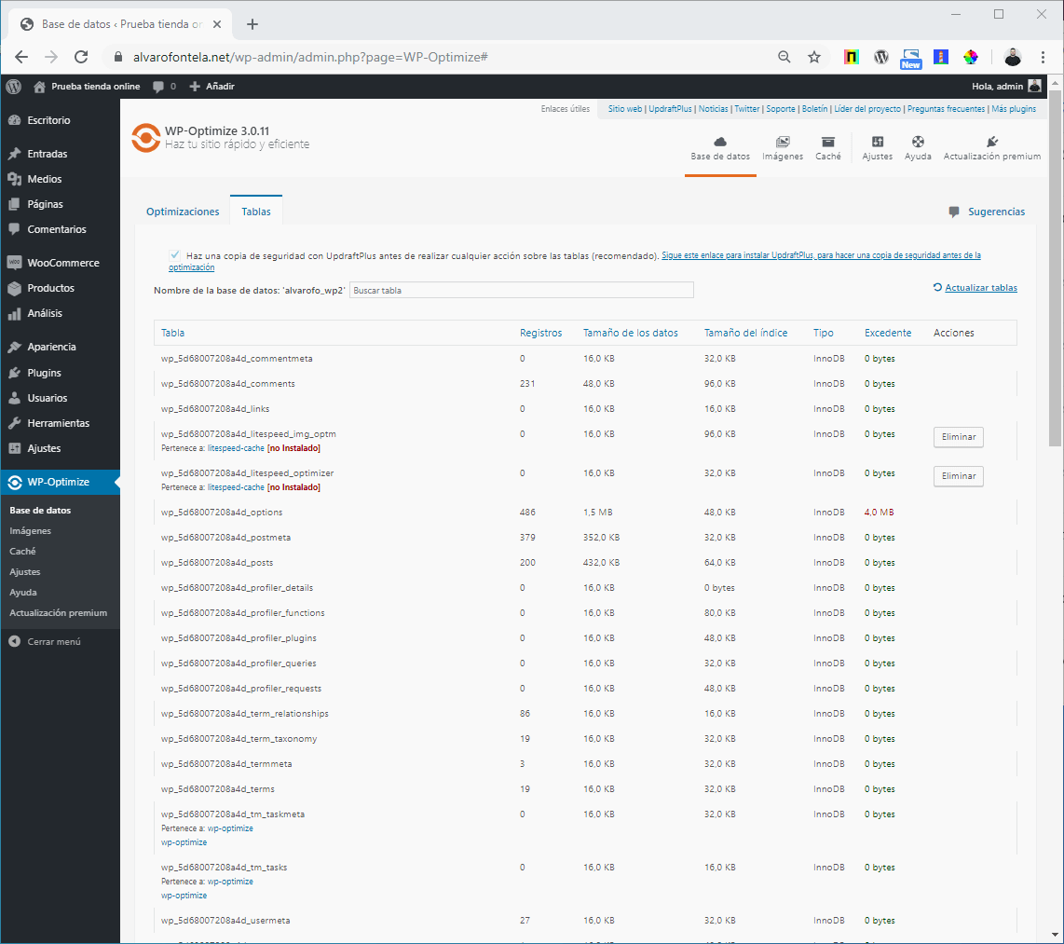Click the WordPress logo in the admin bar
Viewport: 1064px width, 944px height.
(13, 86)
